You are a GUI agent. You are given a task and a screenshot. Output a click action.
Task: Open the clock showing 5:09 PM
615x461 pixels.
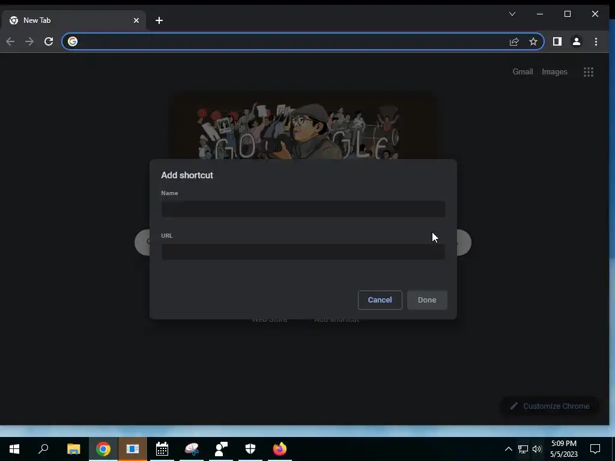(563, 449)
